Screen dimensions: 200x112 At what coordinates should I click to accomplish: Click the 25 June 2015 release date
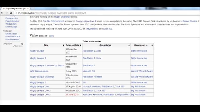(72, 95)
